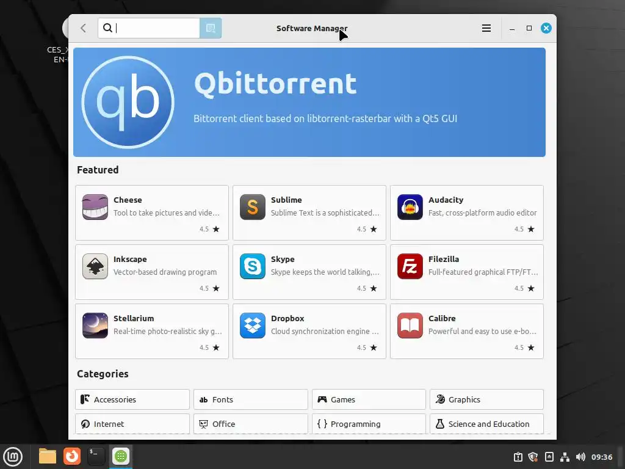Click the Skype title text
This screenshot has width=625, height=469.
pos(283,259)
